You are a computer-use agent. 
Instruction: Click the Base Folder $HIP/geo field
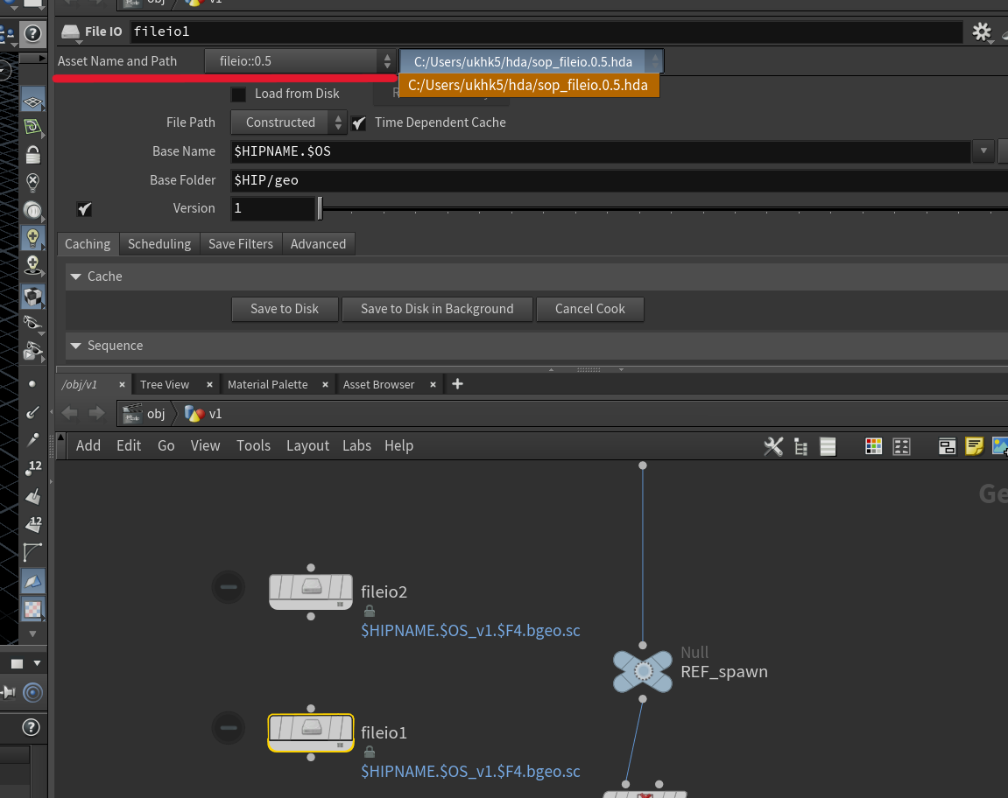point(618,180)
